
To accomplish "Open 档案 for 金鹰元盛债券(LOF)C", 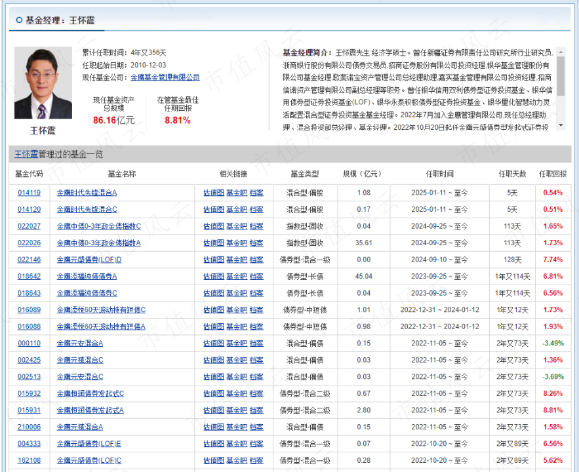I will (x=256, y=461).
